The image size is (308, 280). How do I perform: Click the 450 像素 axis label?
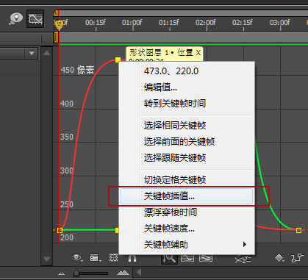click(x=77, y=70)
